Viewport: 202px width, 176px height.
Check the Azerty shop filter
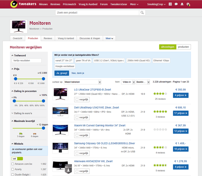click(13, 169)
